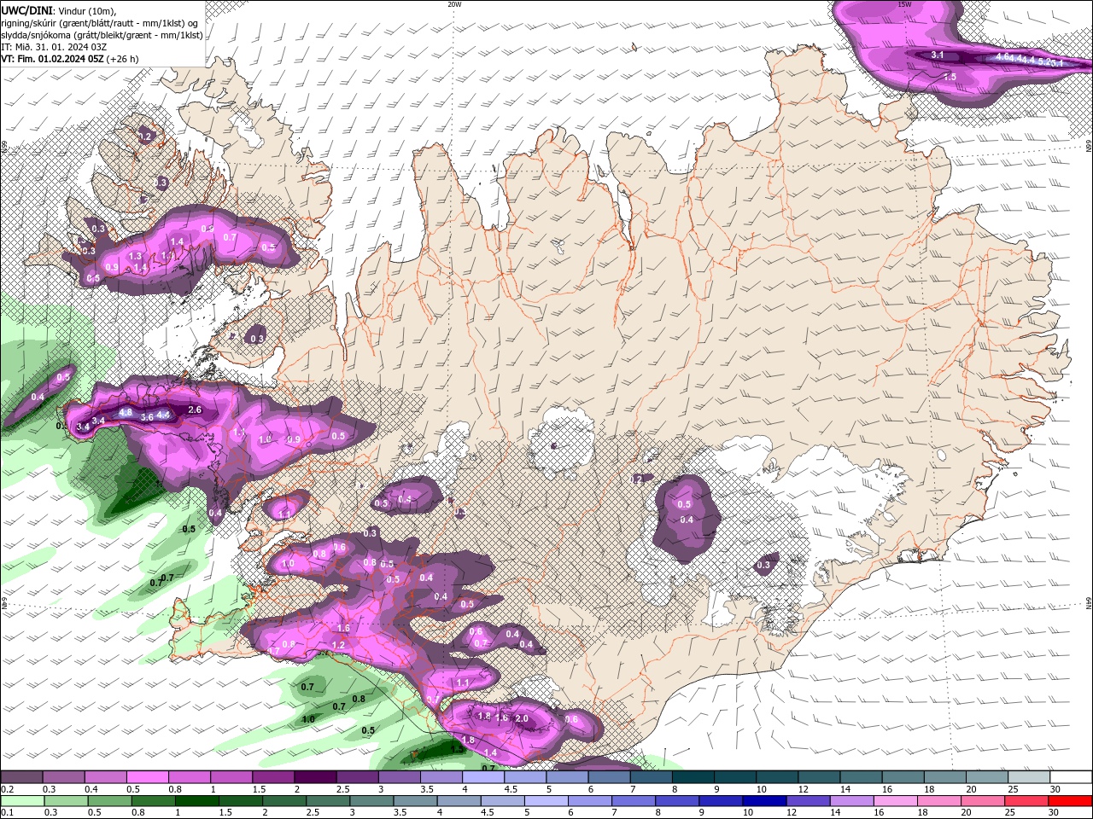Select the 'slydda/snjókoma' legend description line
1093x819 pixels.
coord(102,34)
